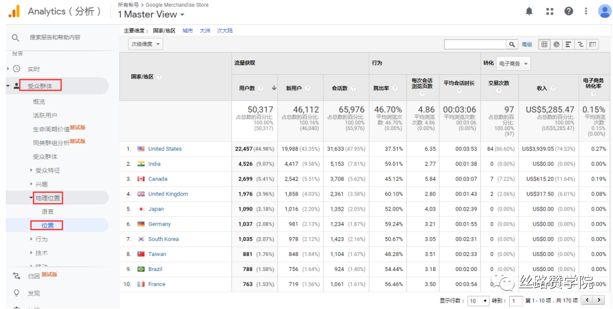Viewport: 613px width, 309px height.
Task: Click the table search input field
Action: coord(475,44)
